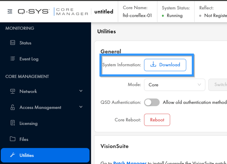Image resolution: width=227 pixels, height=164 pixels.
Task: Expand the Access Management submenu chevron
Action: (81, 107)
